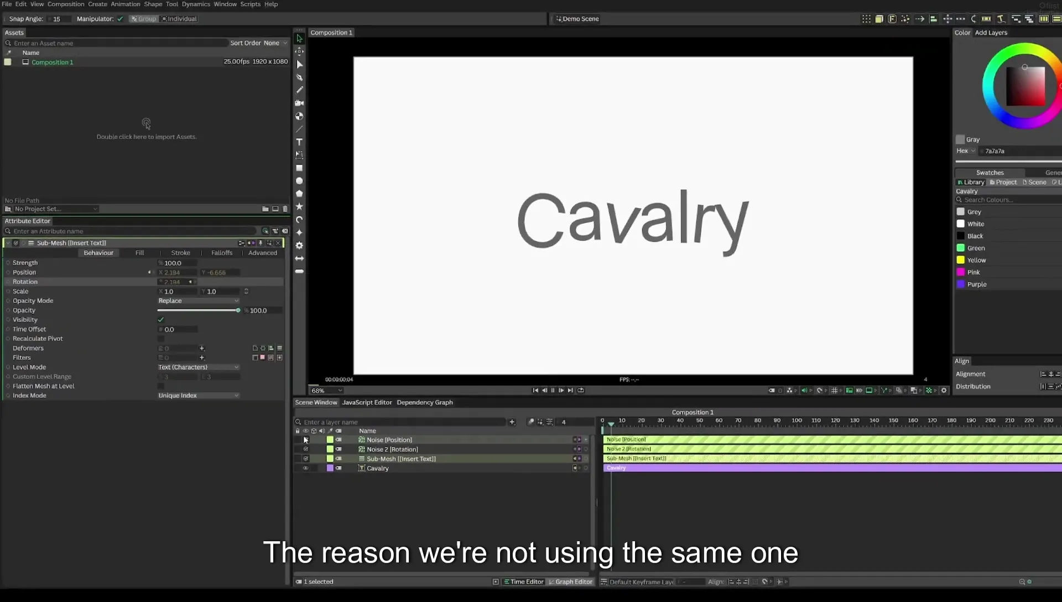Open the Graph Editor

point(570,582)
